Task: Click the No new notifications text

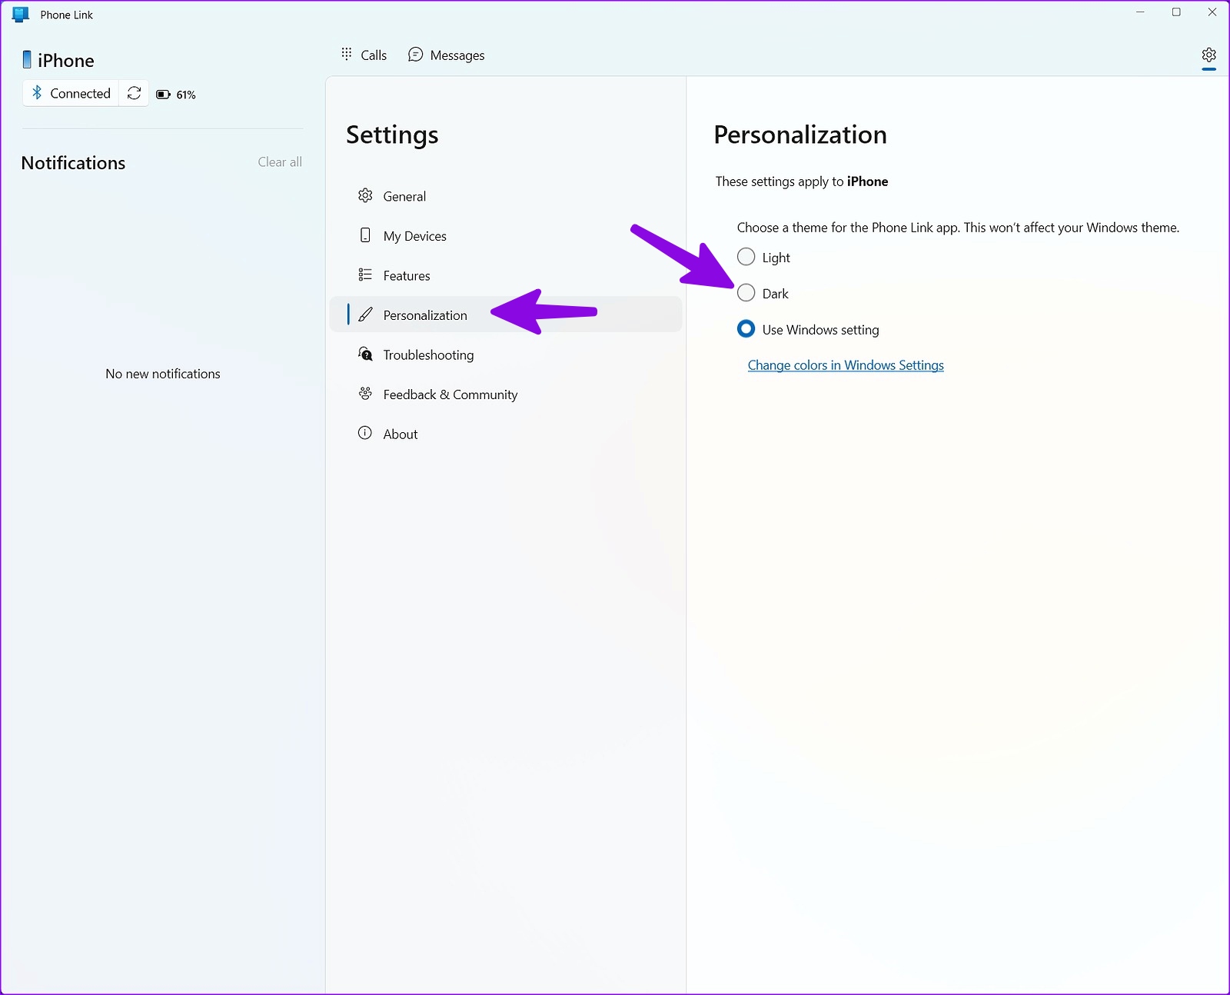Action: (163, 374)
